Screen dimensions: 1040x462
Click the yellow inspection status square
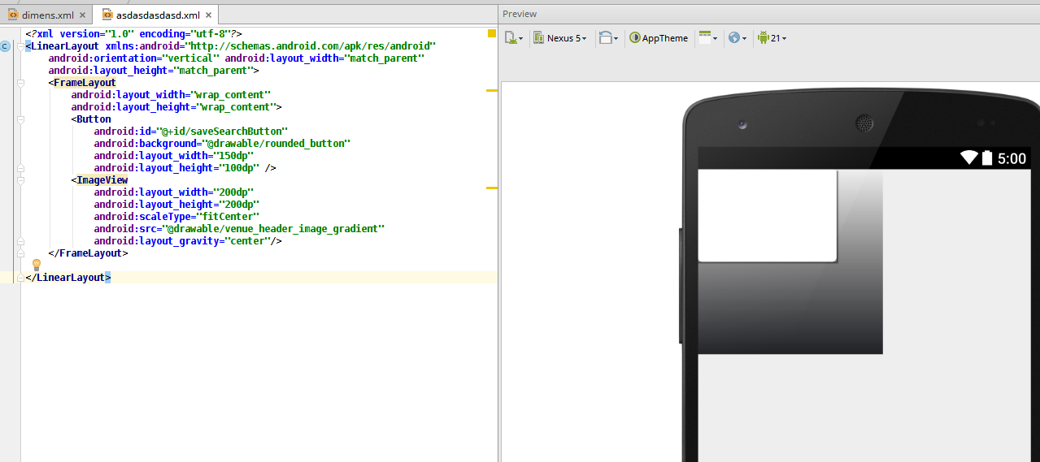(x=491, y=33)
